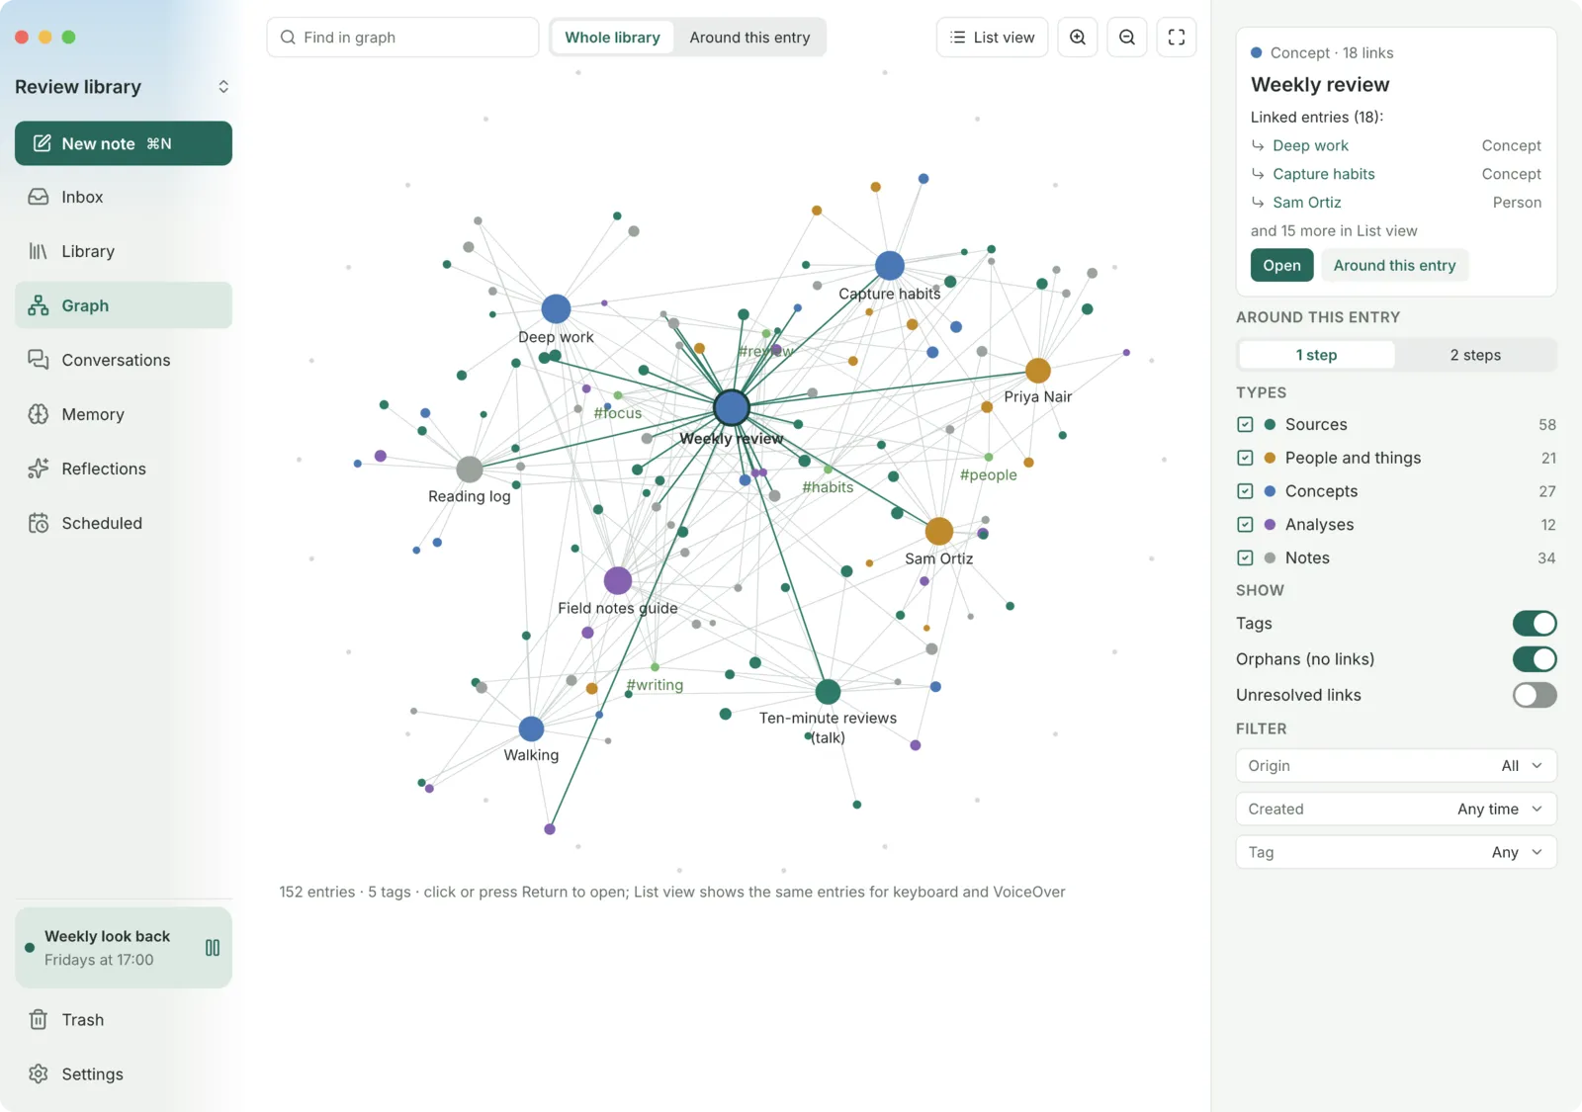Select the Capture habits graph node
Viewport: 1582px width, 1112px height.
pyautogui.click(x=890, y=265)
